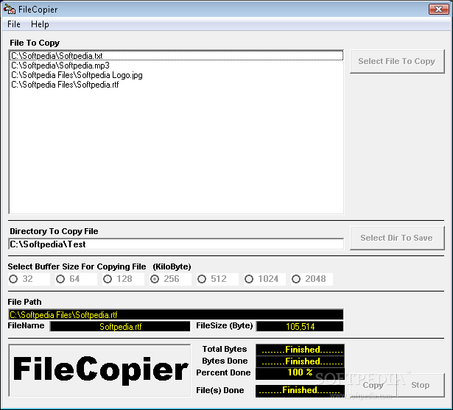Click the FileCopier title bar app icon
This screenshot has height=410, width=453.
tap(10, 9)
